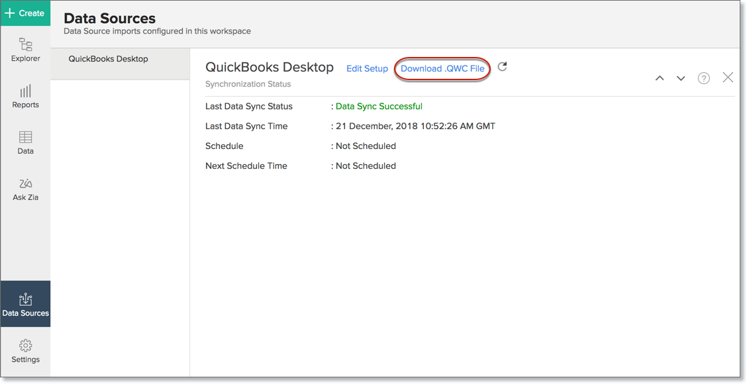Launch Ask Zia
Screen dimensions: 747x384
click(25, 189)
